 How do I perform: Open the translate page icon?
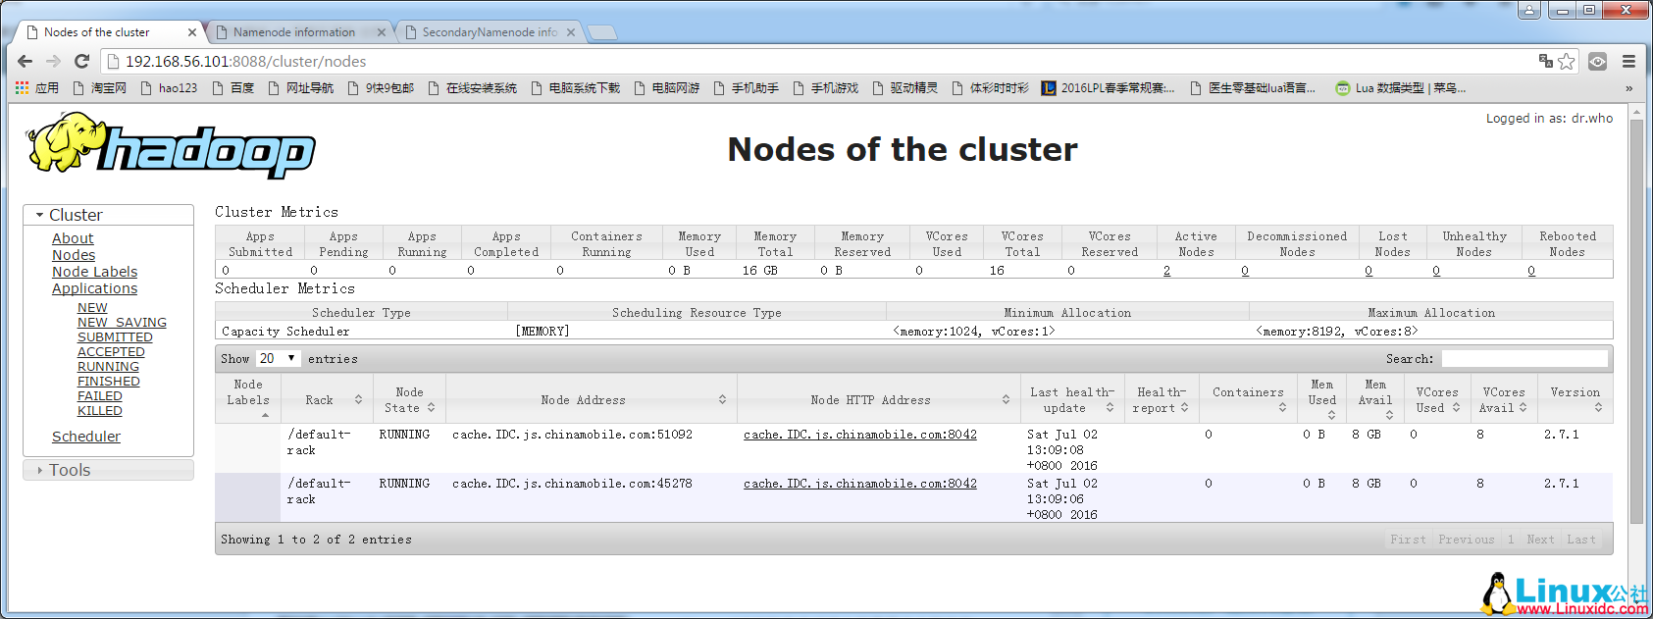(x=1546, y=61)
